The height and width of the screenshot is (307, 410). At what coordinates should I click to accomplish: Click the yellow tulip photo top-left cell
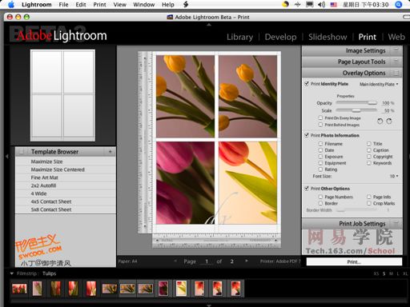pyautogui.click(x=185, y=96)
